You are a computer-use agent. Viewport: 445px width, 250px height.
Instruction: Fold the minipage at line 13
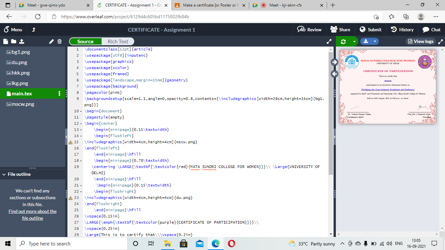(x=81, y=130)
